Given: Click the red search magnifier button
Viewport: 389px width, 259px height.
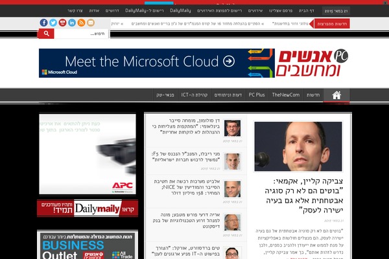Looking at the screenshot, I should tap(46, 34).
